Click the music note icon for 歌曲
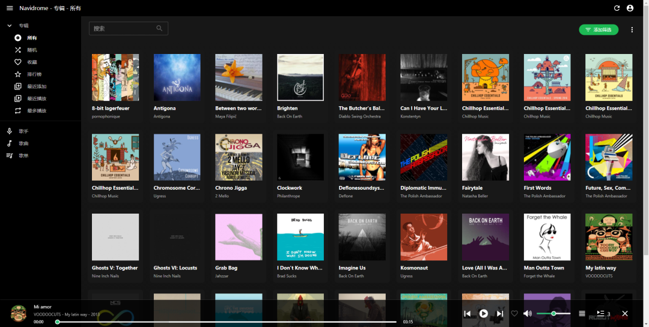649x327 pixels. click(10, 143)
